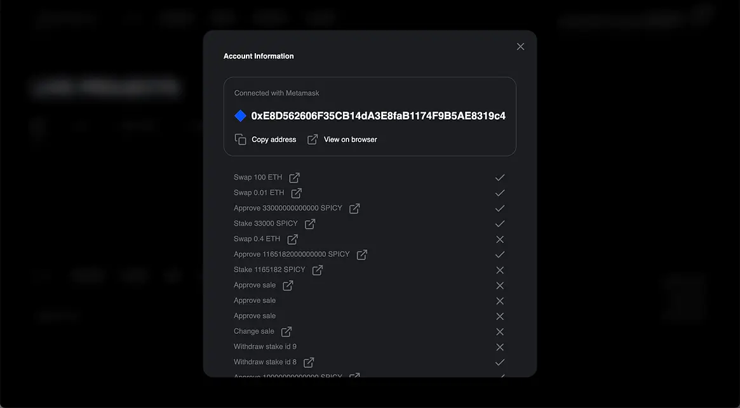Click the Copy address label
The width and height of the screenshot is (740, 408).
point(274,140)
